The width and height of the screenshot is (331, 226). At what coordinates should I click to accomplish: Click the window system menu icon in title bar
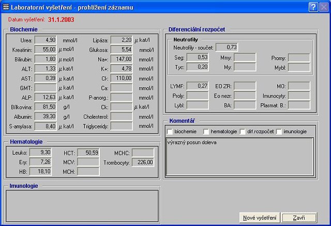(x=6, y=7)
